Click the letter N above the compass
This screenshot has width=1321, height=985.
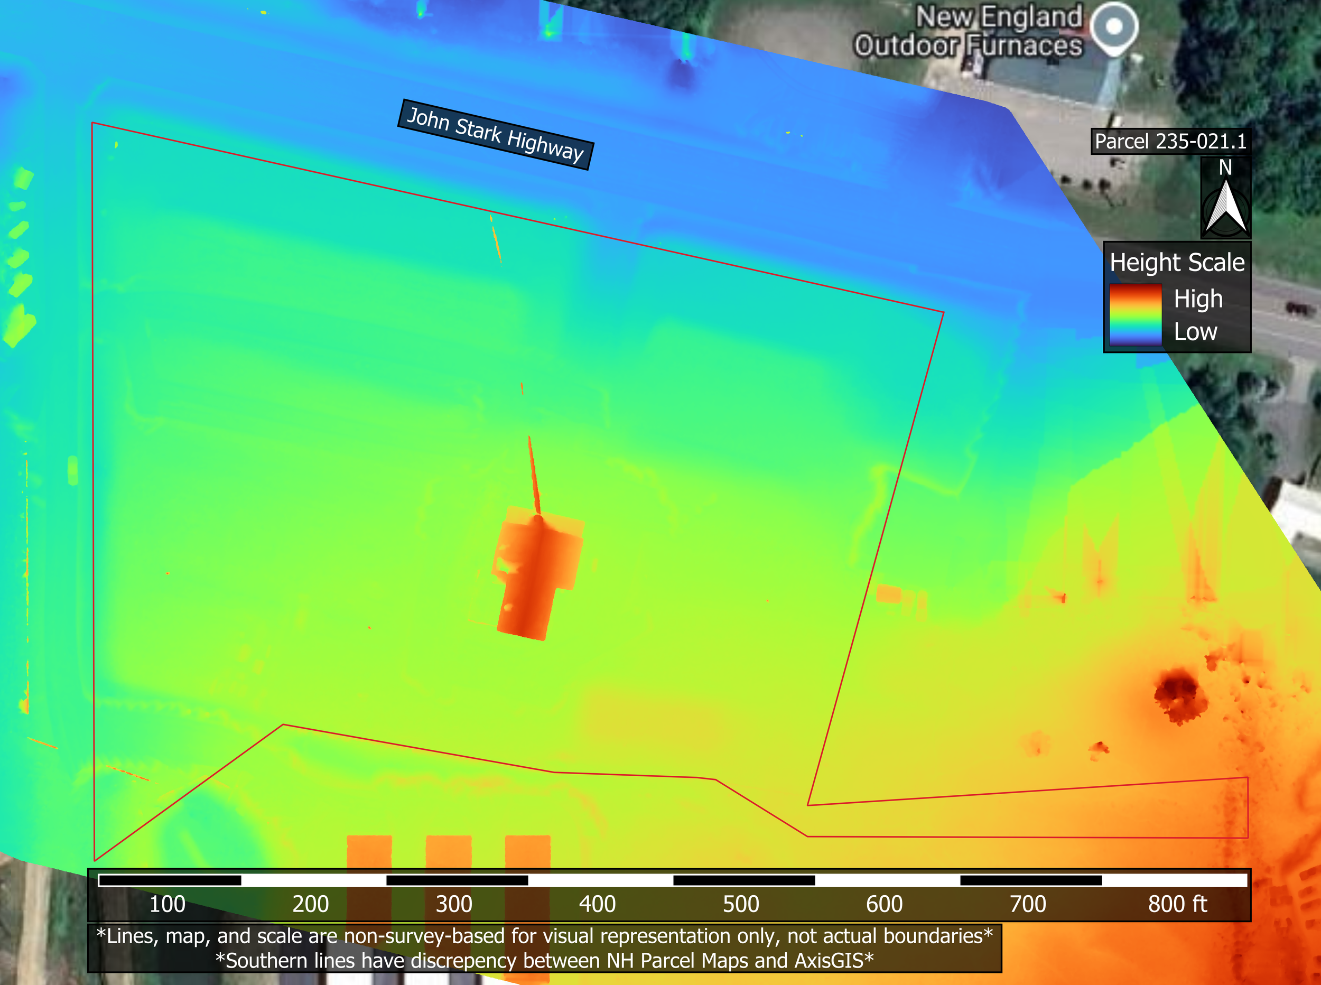tap(1225, 168)
